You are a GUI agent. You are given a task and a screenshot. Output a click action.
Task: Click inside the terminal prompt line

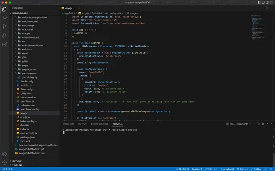pyautogui.click(x=100, y=130)
